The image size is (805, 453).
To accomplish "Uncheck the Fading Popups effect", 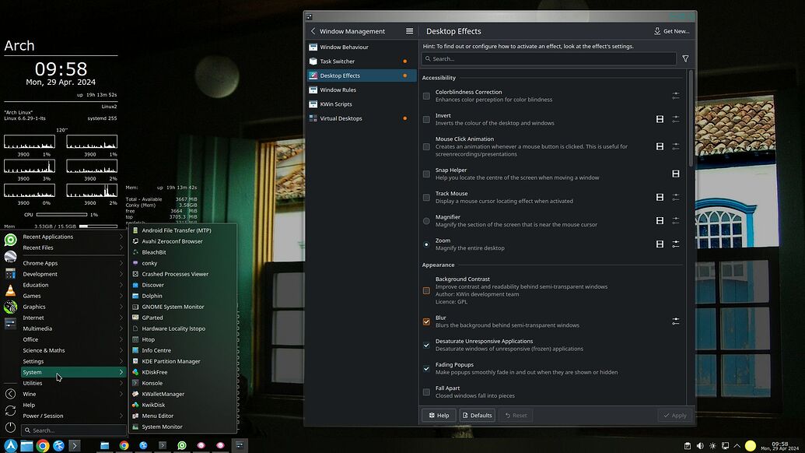I will click(426, 368).
